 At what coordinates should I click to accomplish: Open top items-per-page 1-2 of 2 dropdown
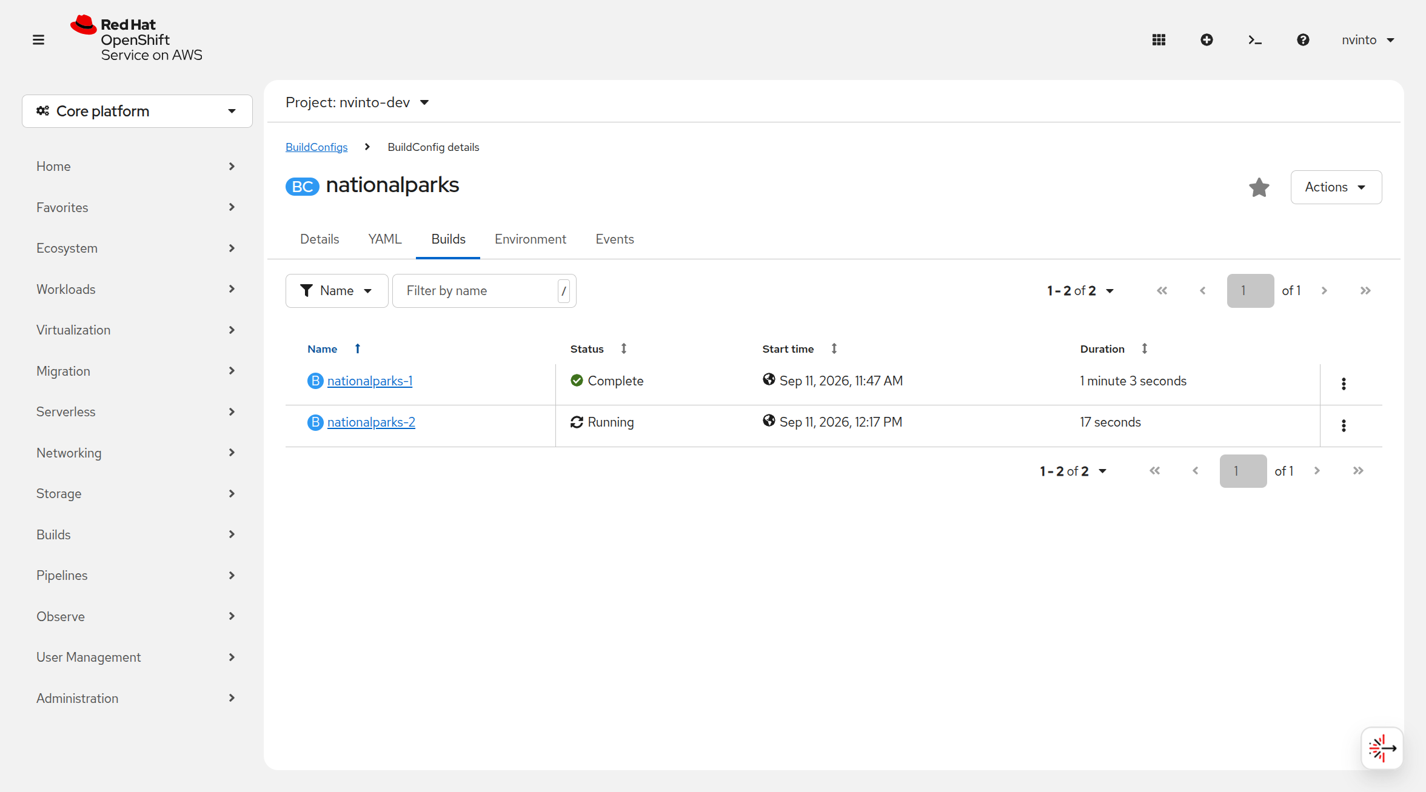coord(1080,291)
